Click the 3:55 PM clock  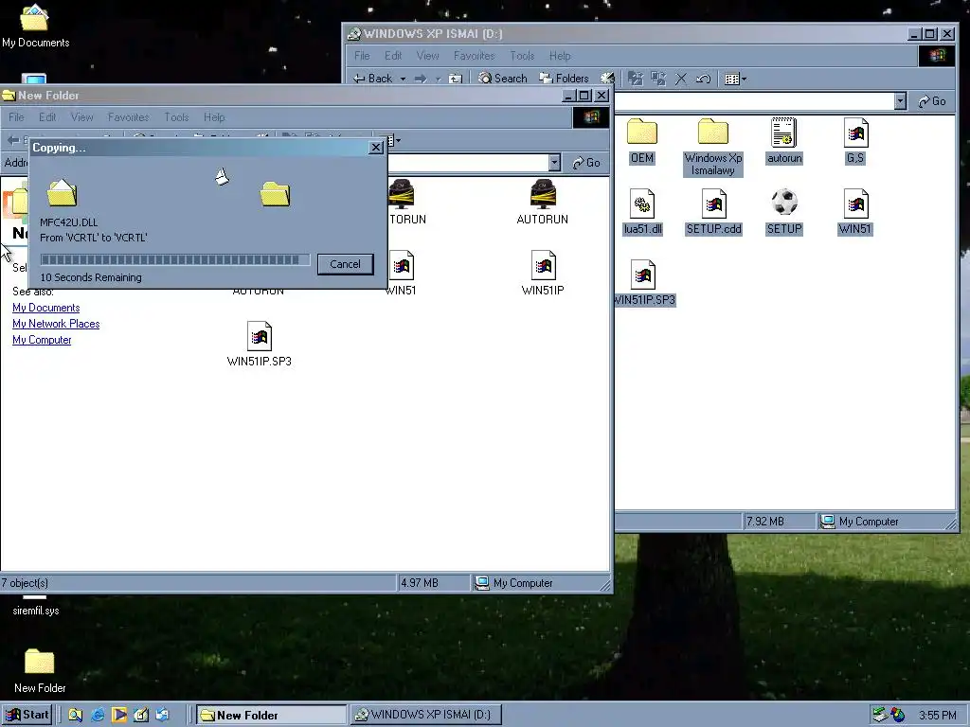point(937,716)
